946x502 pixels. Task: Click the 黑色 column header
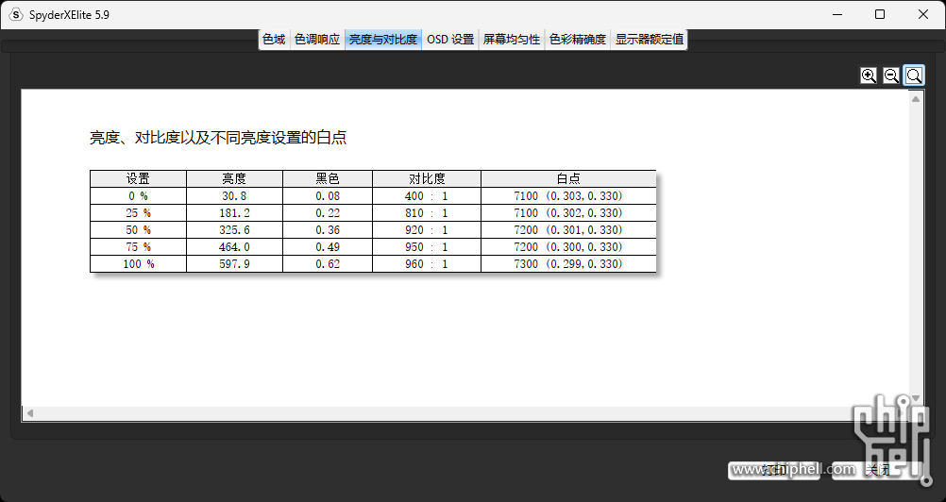coord(328,178)
